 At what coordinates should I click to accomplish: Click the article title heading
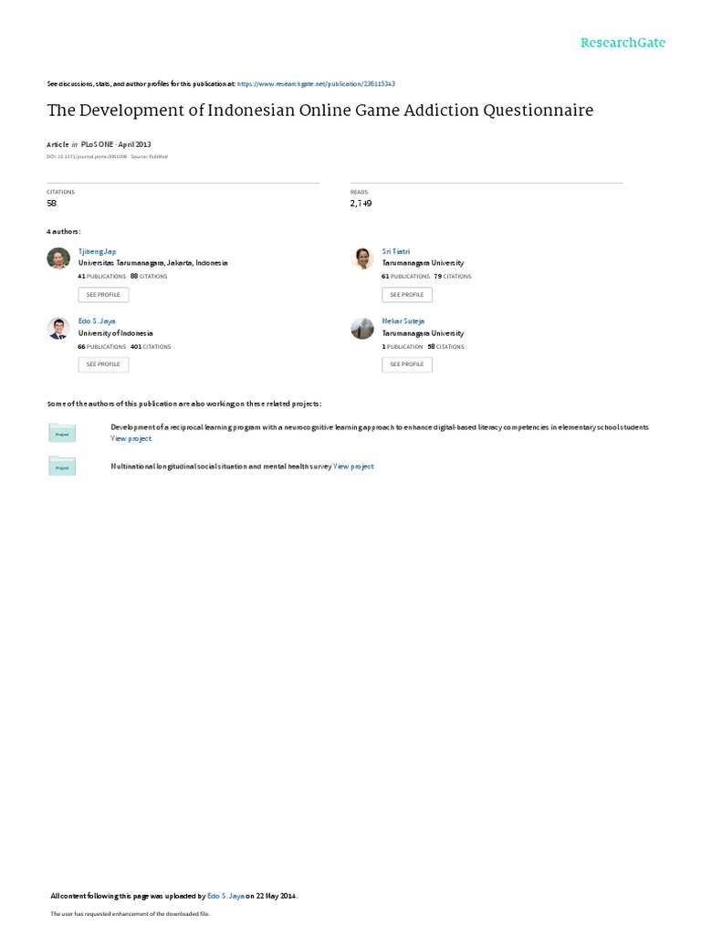[x=320, y=110]
